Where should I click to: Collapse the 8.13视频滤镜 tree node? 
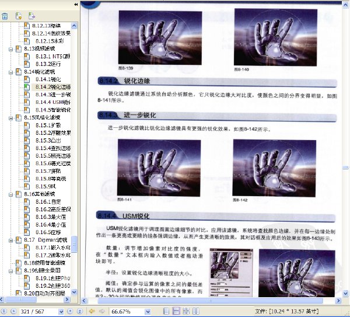click(x=10, y=49)
